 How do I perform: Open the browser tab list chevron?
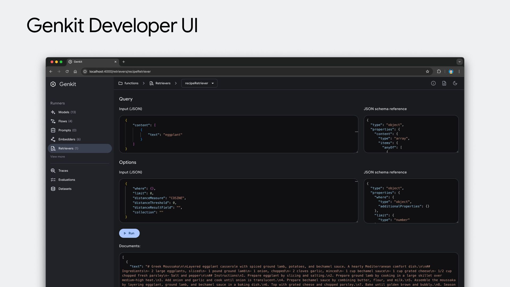[x=460, y=62]
